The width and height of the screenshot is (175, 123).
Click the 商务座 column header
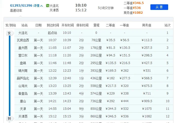coord(147,25)
